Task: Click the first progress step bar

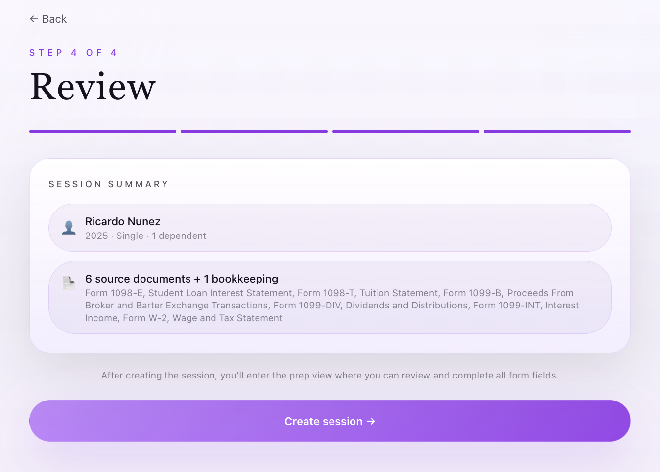Action: point(103,131)
